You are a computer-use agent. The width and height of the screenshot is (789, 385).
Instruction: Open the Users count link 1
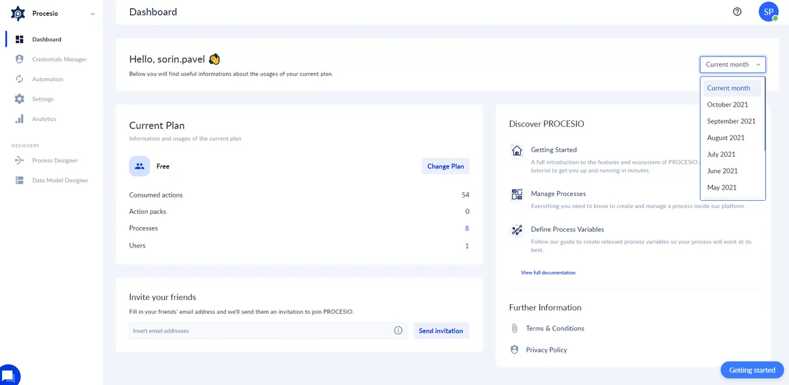(467, 245)
